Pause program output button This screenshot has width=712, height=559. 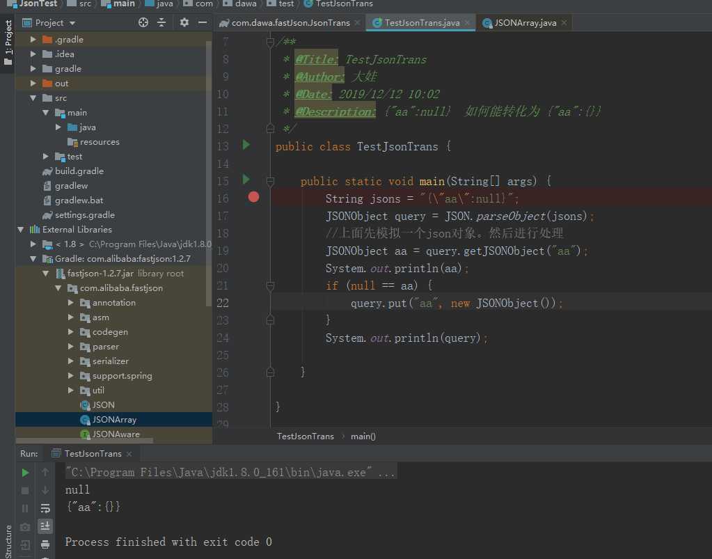click(x=26, y=508)
